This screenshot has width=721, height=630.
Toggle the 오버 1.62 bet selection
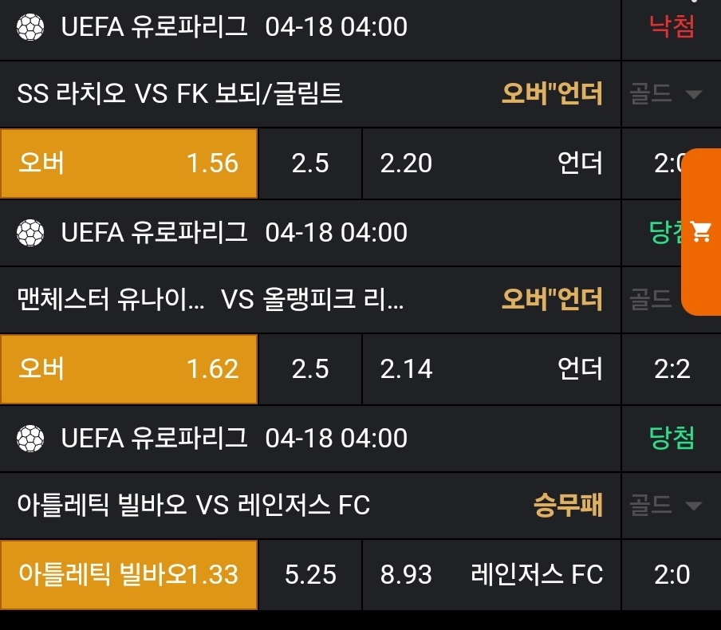[x=128, y=369]
